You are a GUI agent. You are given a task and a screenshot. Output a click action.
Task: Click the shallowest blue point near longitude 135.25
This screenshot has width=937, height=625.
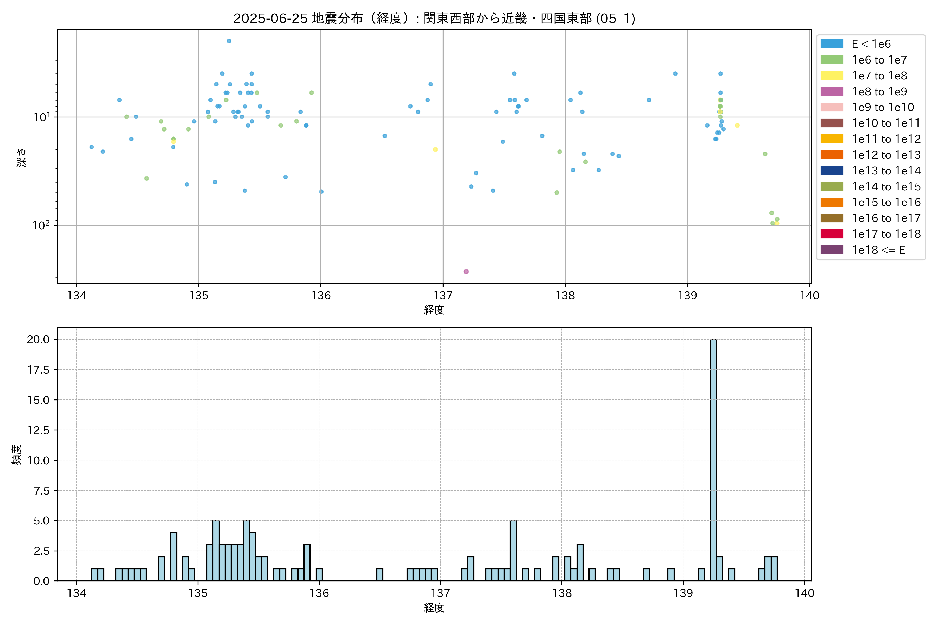tap(229, 41)
